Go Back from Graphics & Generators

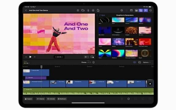tap(102, 15)
